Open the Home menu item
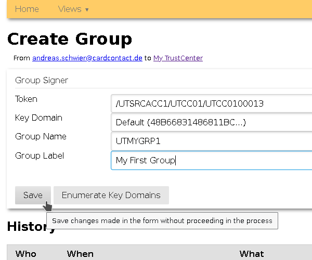312x260 pixels. point(27,9)
